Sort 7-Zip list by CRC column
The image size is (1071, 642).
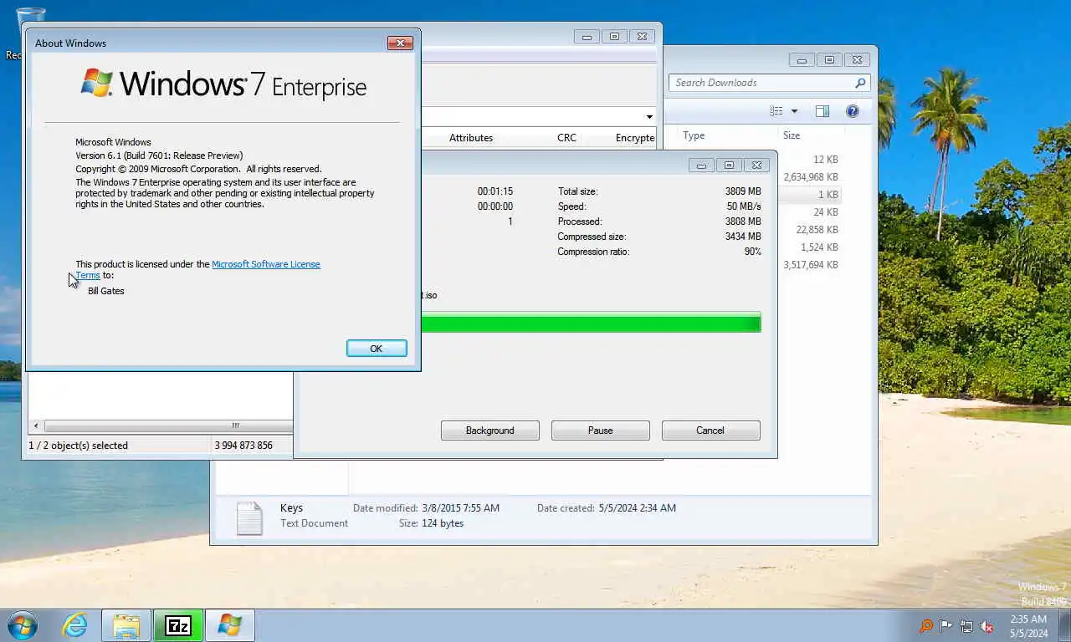566,138
